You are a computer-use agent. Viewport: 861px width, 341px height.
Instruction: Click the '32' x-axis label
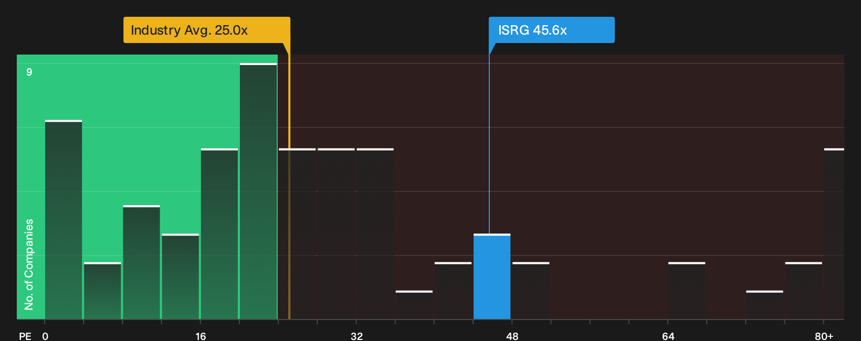click(356, 336)
